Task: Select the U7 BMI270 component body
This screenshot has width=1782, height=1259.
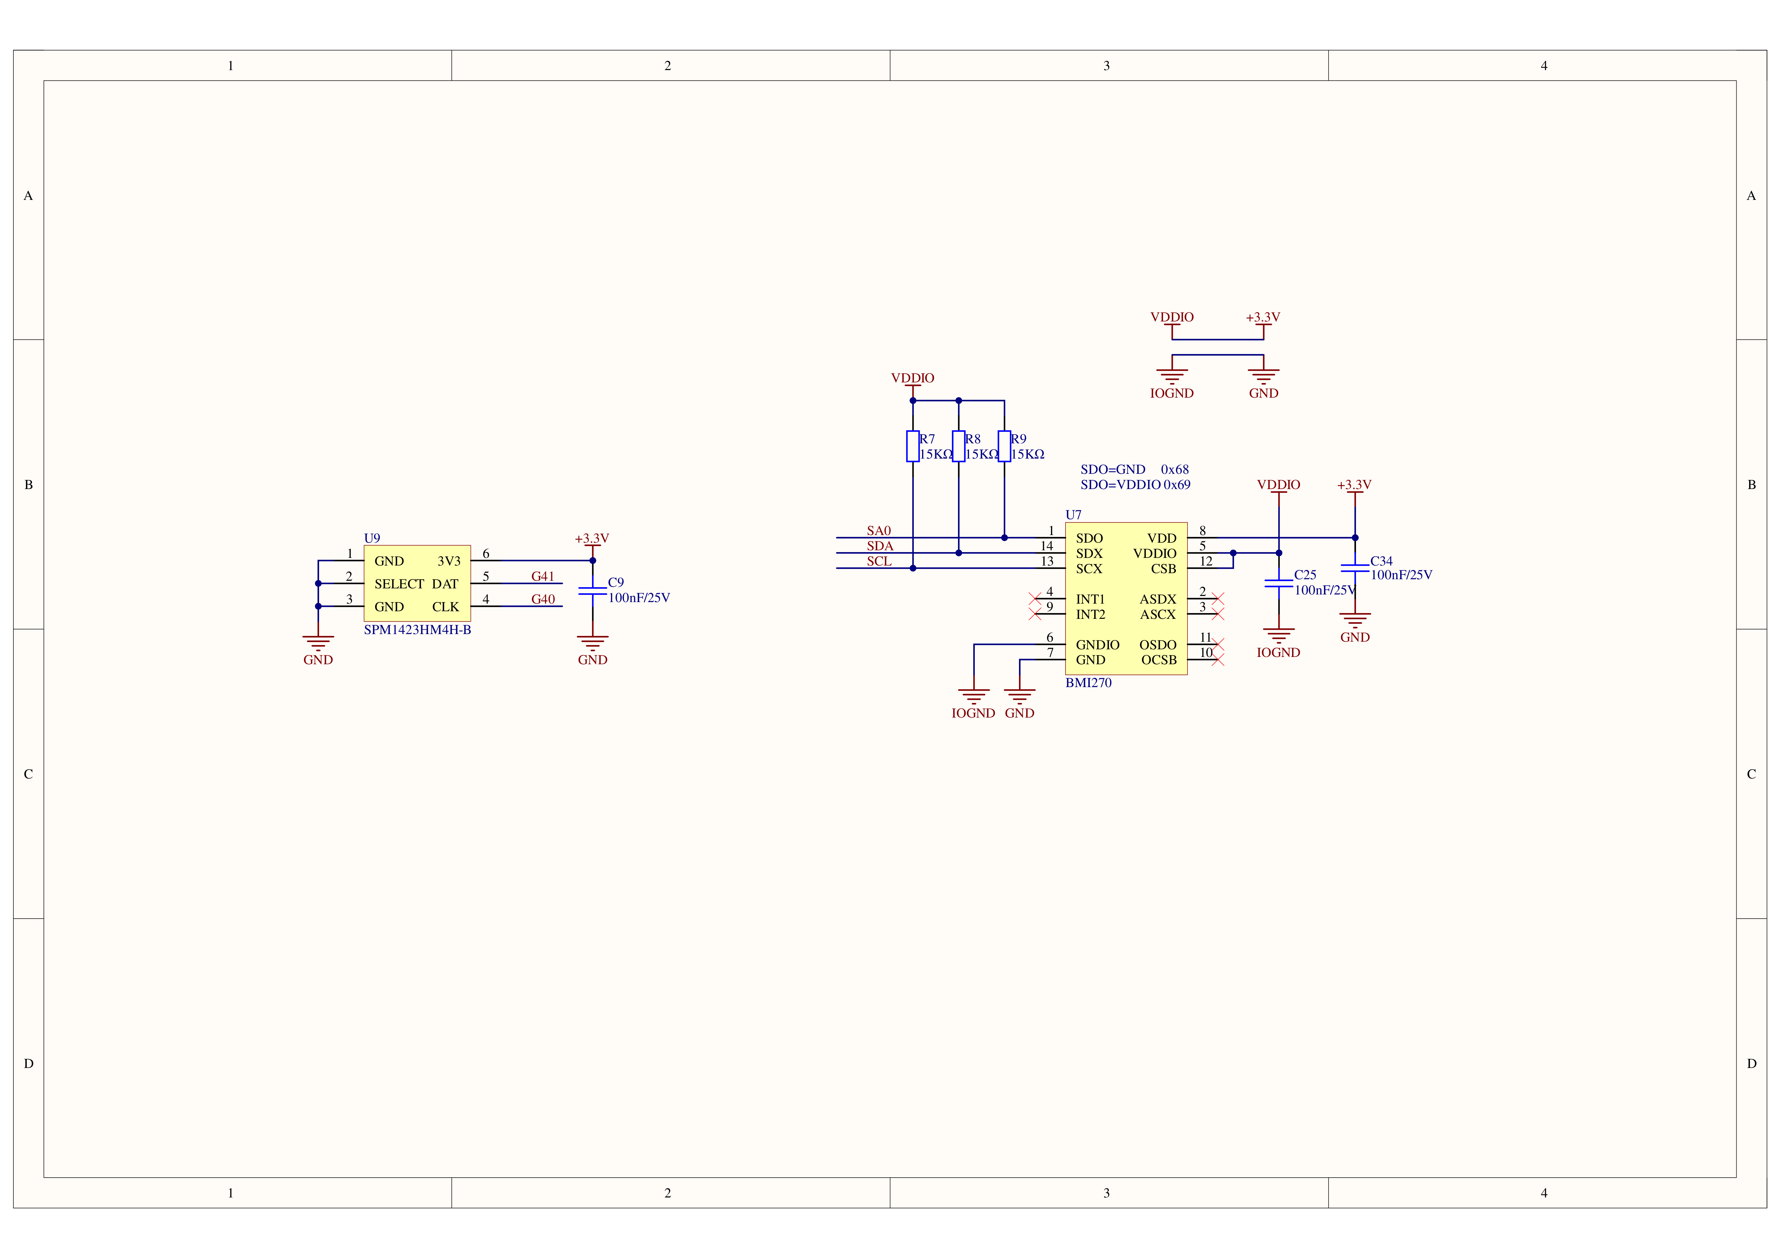Action: point(1126,598)
